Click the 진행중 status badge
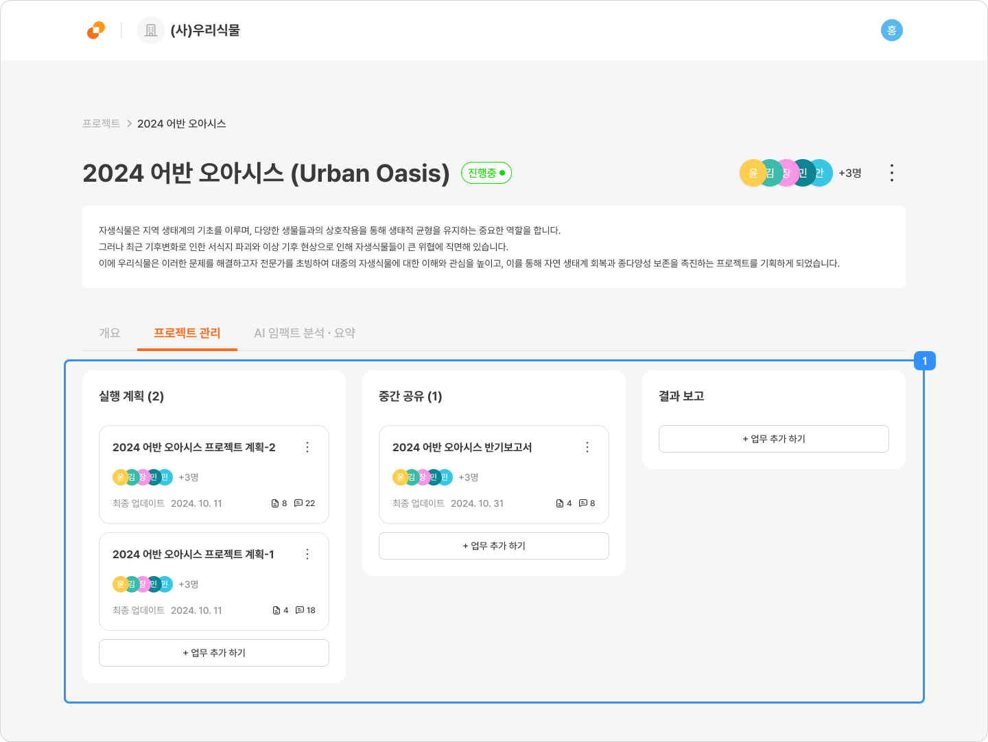 [486, 173]
